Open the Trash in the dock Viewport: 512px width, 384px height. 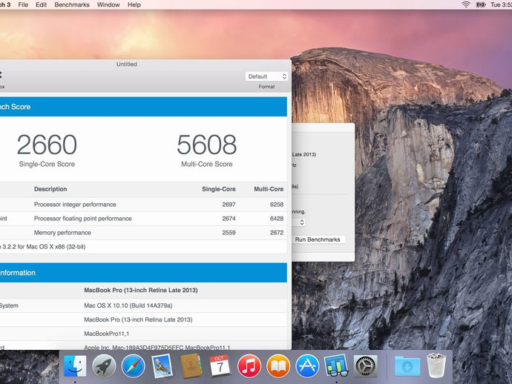click(436, 365)
